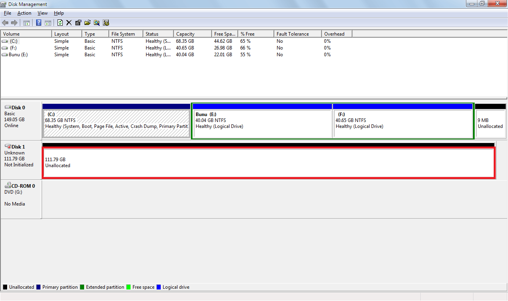Toggle the Show/Hide Action Pane icon
This screenshot has width=508, height=301.
(x=48, y=23)
